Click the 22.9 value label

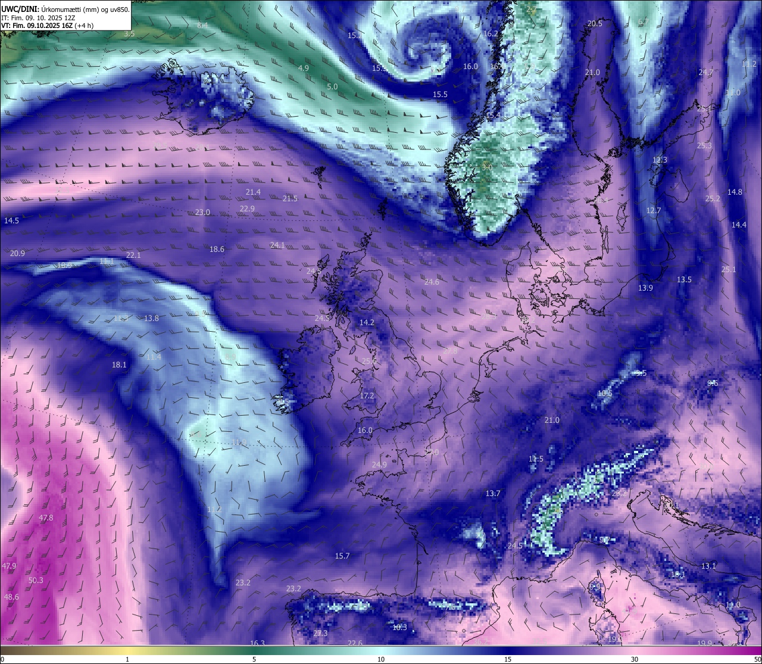247,208
